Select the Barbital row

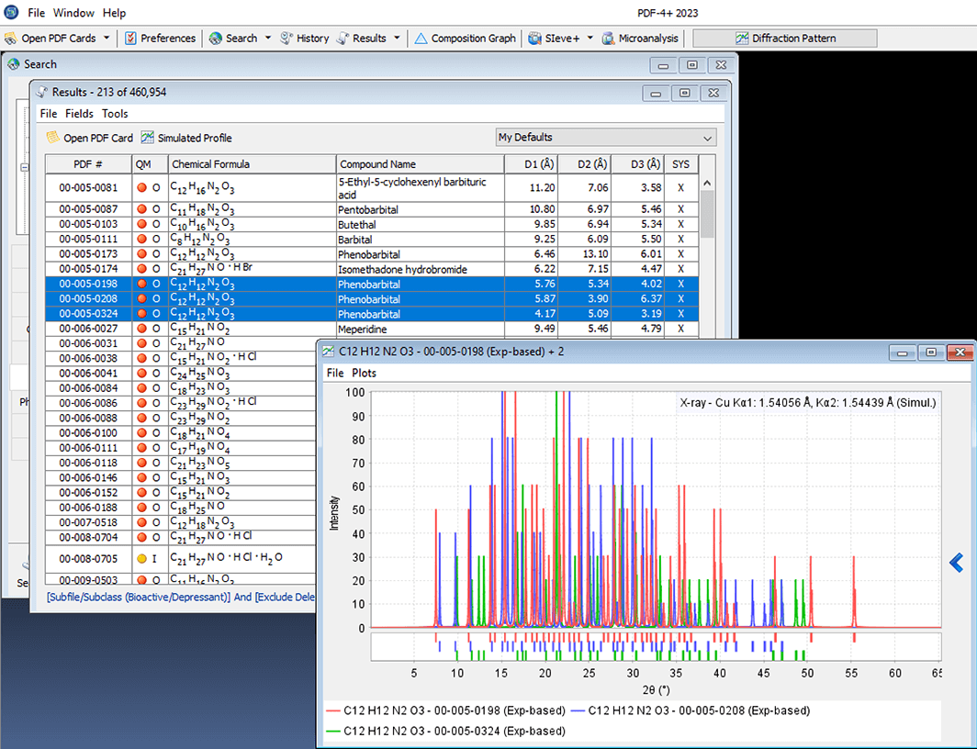[372, 239]
